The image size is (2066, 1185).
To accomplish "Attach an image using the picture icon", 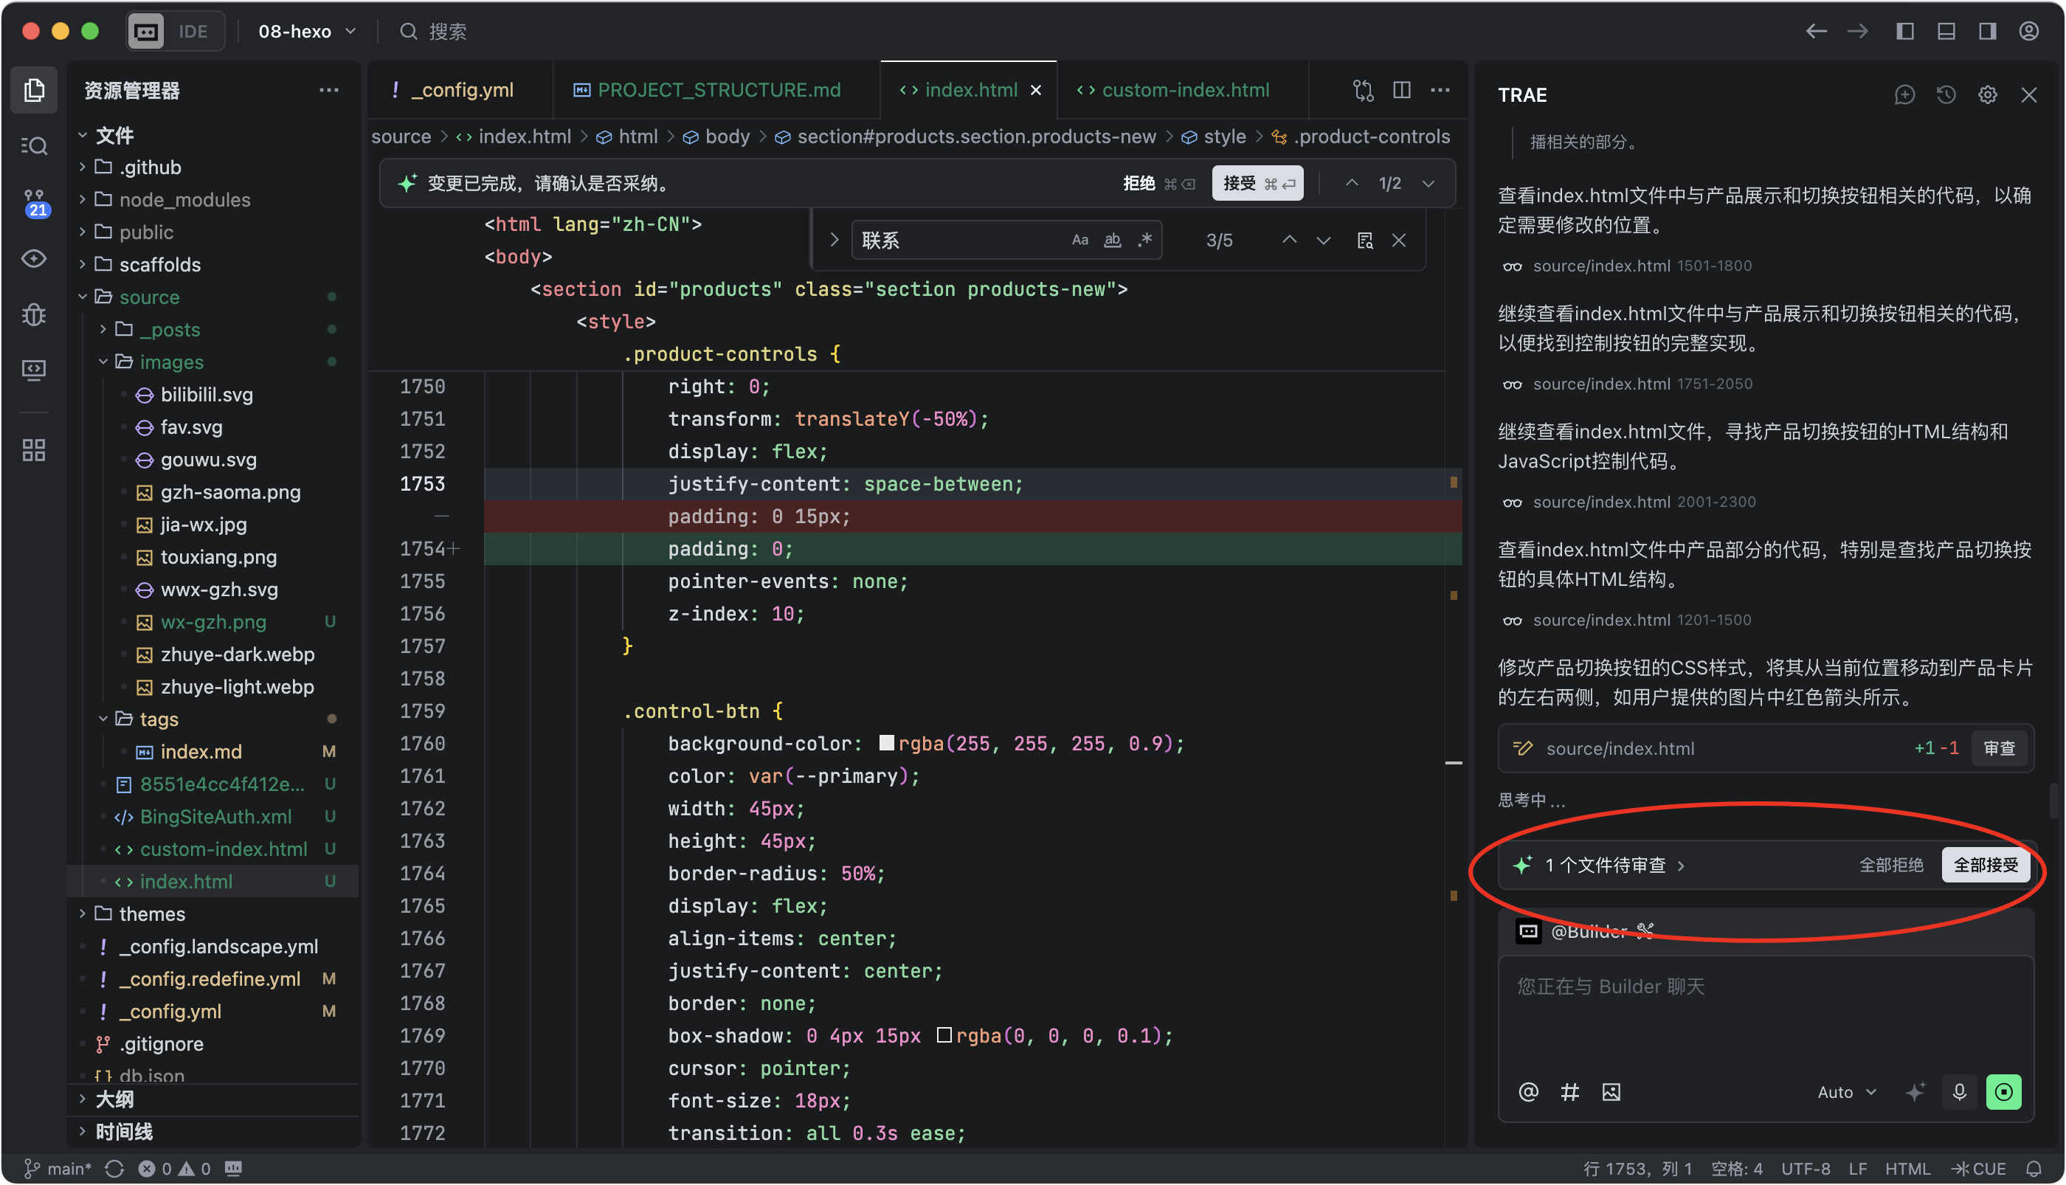I will click(x=1611, y=1091).
